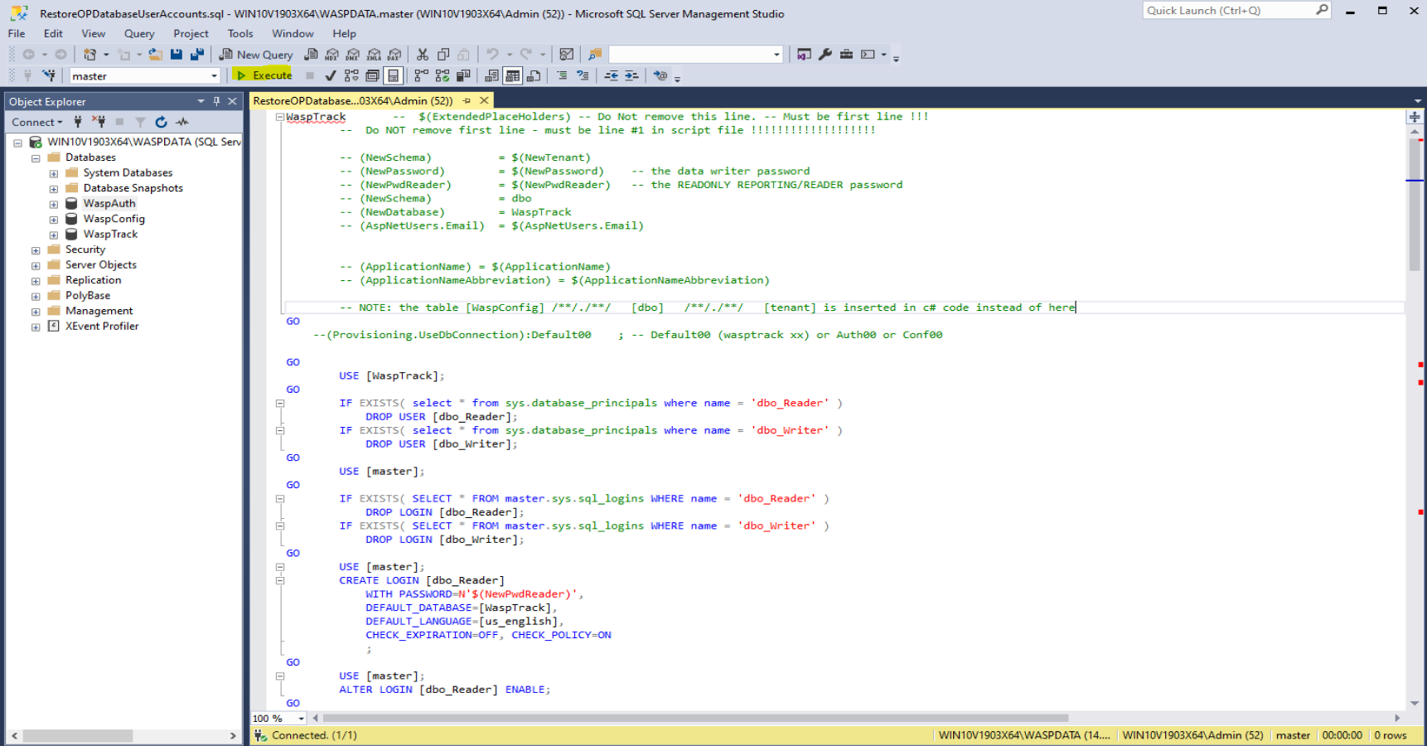
Task: Open the Find combo box dropdown arrow
Action: [x=776, y=55]
